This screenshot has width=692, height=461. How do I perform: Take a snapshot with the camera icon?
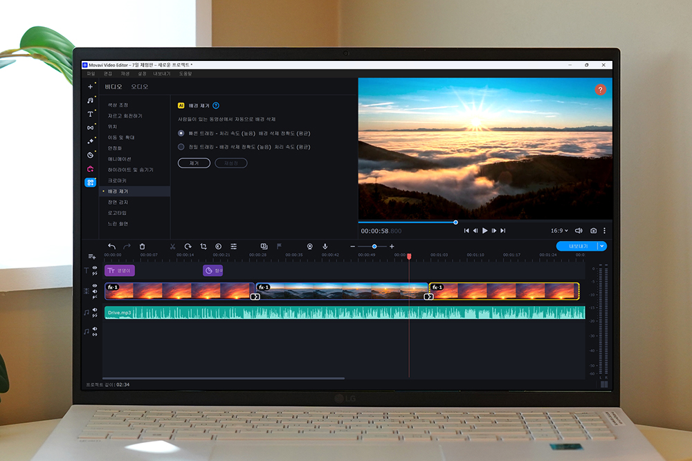point(594,230)
